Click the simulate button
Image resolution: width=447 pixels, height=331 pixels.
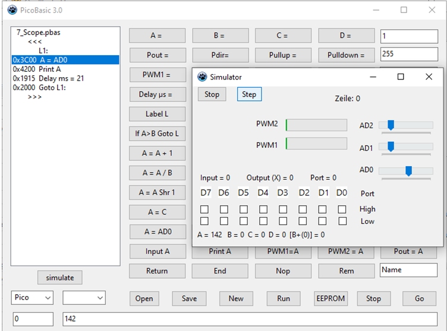point(60,278)
